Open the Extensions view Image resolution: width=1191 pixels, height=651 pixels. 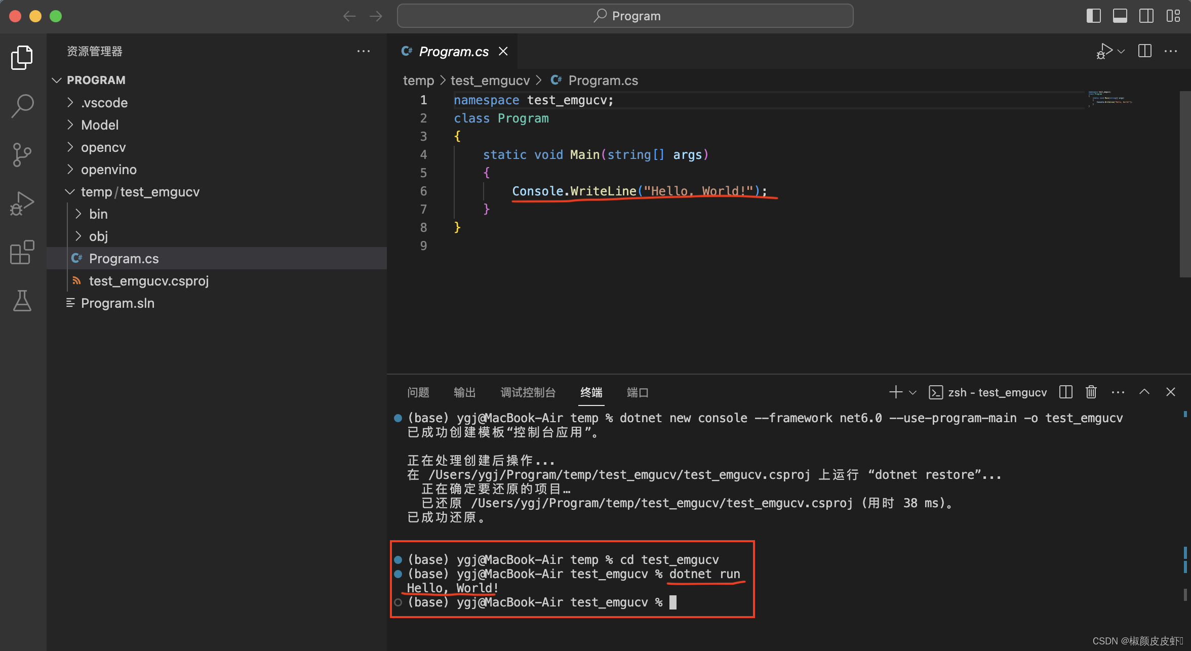coord(22,252)
